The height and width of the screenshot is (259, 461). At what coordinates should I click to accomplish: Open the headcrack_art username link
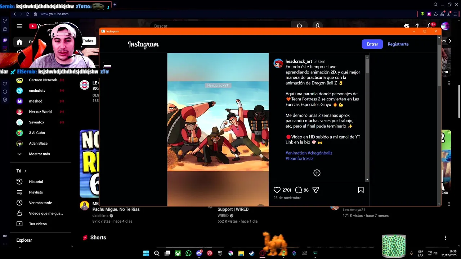tap(299, 61)
